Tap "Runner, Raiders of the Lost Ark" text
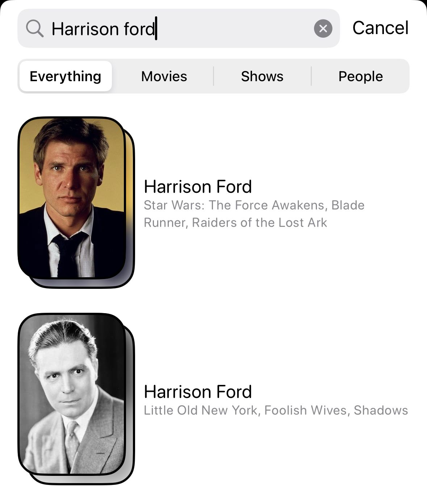427x486 pixels. 235,223
